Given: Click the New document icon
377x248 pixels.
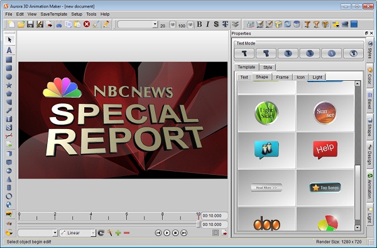Looking at the screenshot, I should [x=11, y=24].
